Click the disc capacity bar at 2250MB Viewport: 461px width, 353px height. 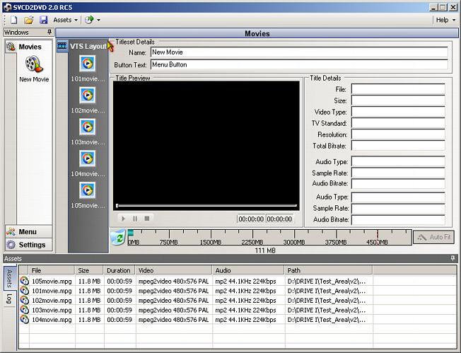point(252,237)
